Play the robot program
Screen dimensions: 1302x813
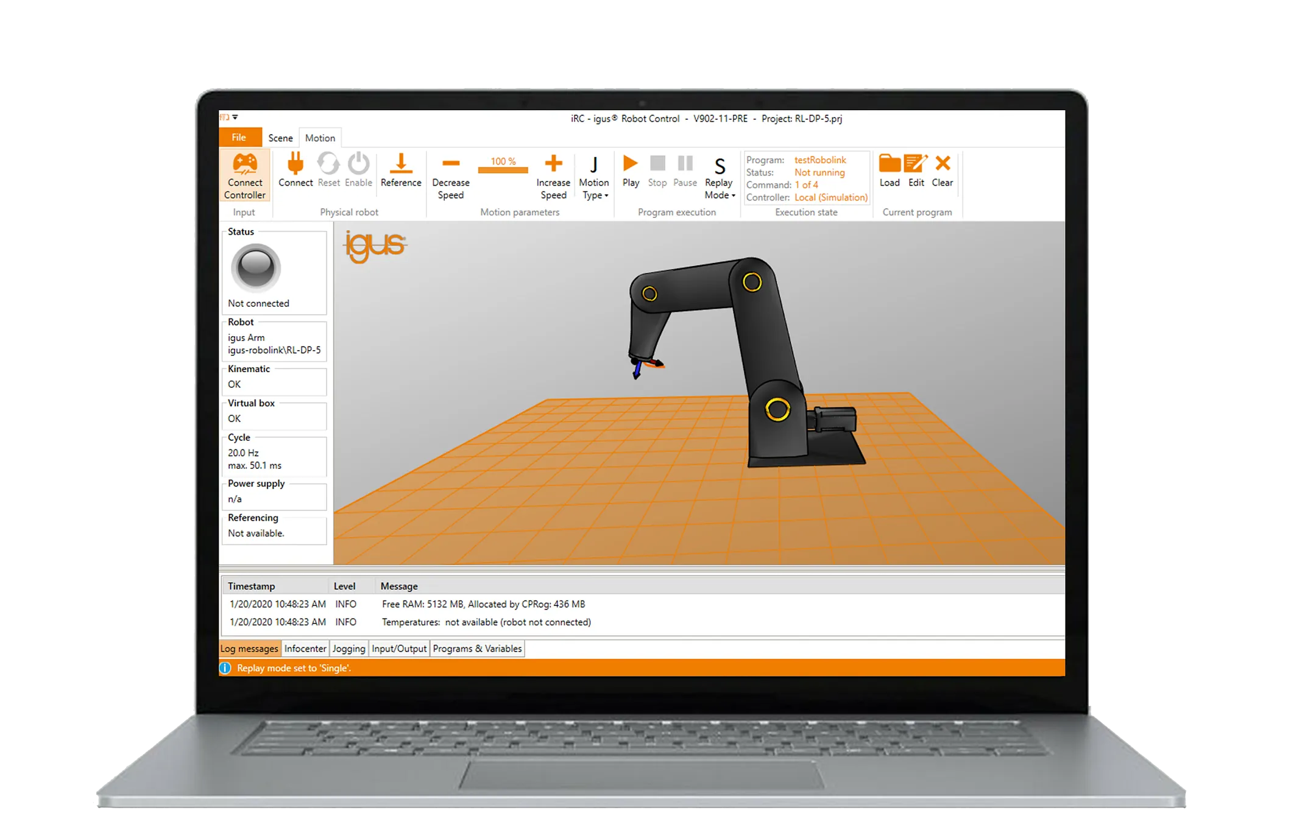pyautogui.click(x=631, y=163)
